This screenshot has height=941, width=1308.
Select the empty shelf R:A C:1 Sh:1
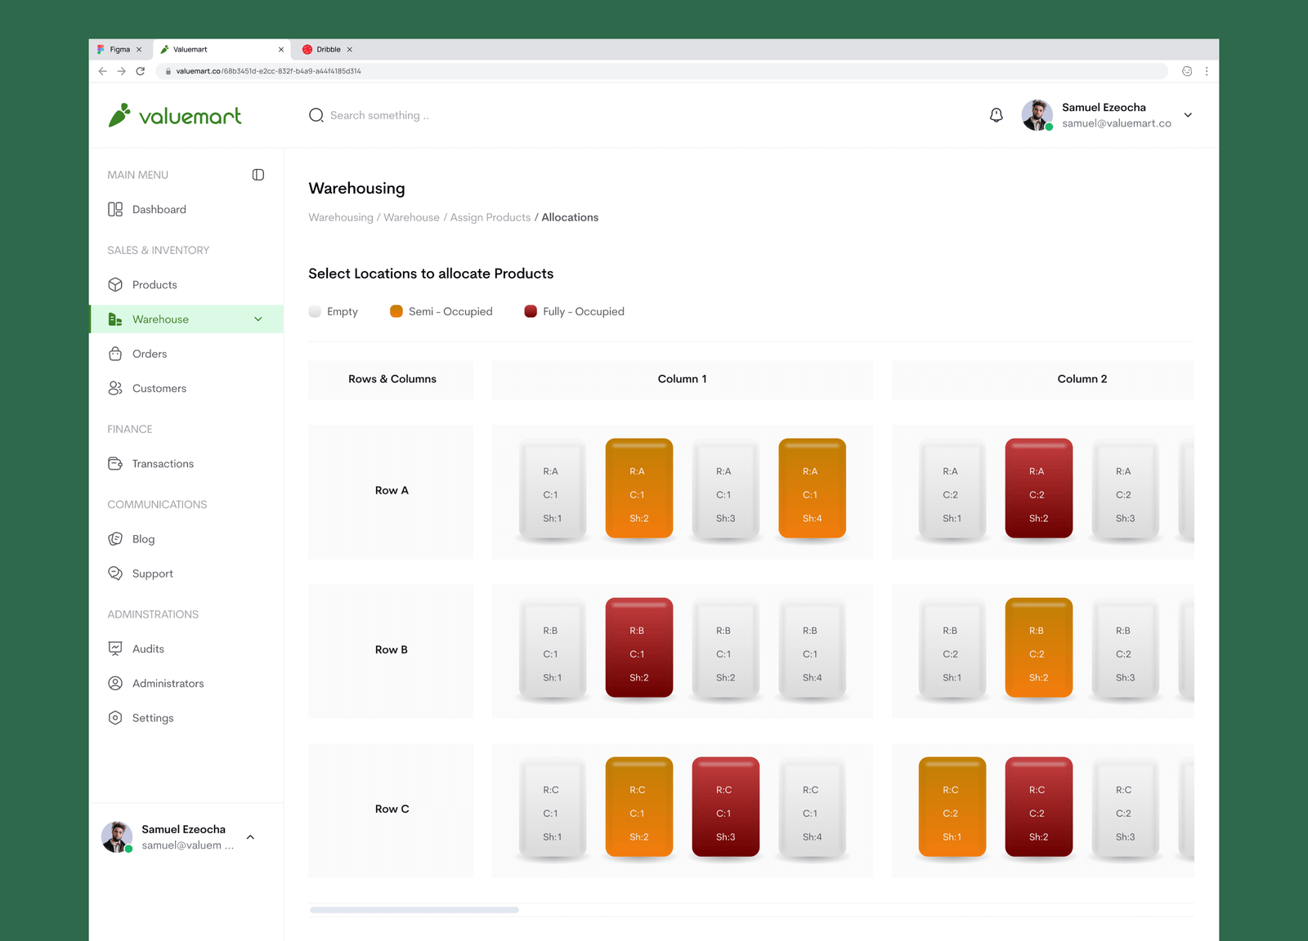click(x=552, y=490)
